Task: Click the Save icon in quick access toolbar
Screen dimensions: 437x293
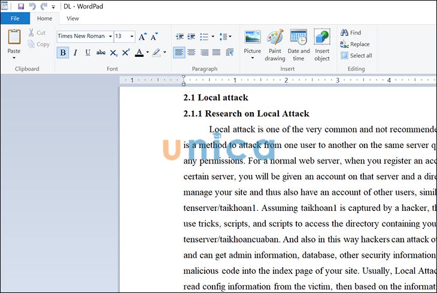Action: coord(21,6)
